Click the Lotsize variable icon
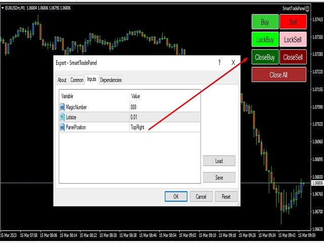Screen dimensions: 324x243 [62, 117]
